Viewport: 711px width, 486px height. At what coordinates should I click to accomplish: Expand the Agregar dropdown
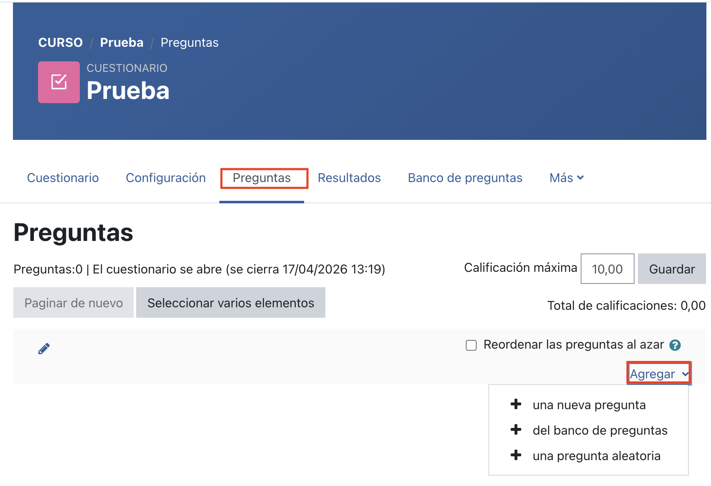[x=659, y=374]
